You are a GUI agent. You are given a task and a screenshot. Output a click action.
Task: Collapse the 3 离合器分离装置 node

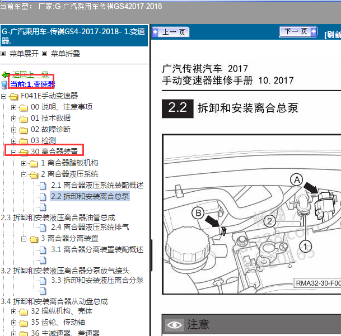click(24, 239)
